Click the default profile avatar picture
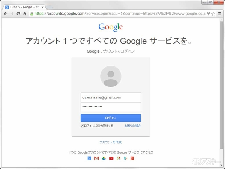This screenshot has width=225, height=169. 111,76
